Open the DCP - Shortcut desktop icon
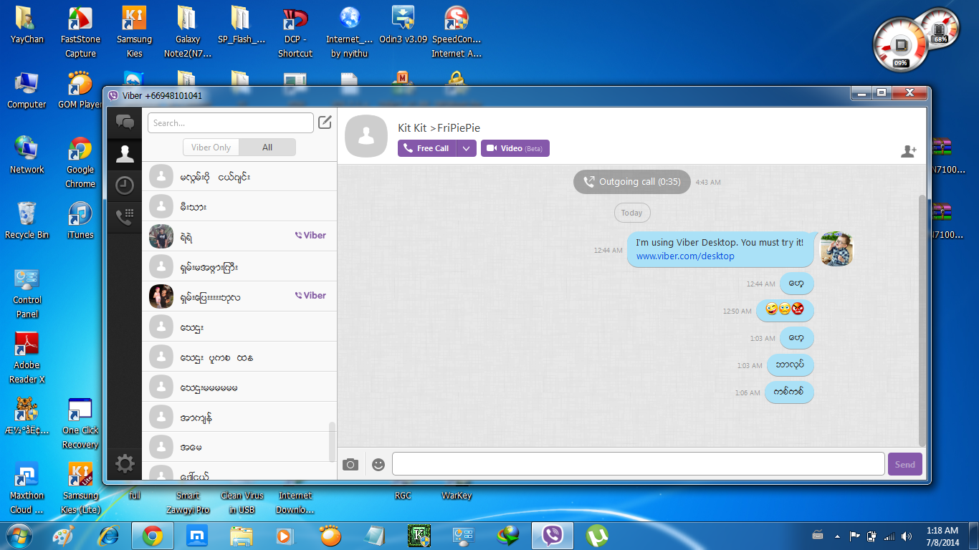This screenshot has height=550, width=979. click(295, 32)
